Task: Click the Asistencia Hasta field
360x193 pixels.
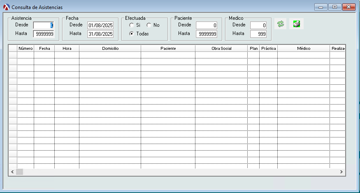Action: click(x=44, y=34)
